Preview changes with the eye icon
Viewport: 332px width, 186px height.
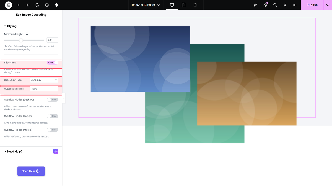coord(295,5)
